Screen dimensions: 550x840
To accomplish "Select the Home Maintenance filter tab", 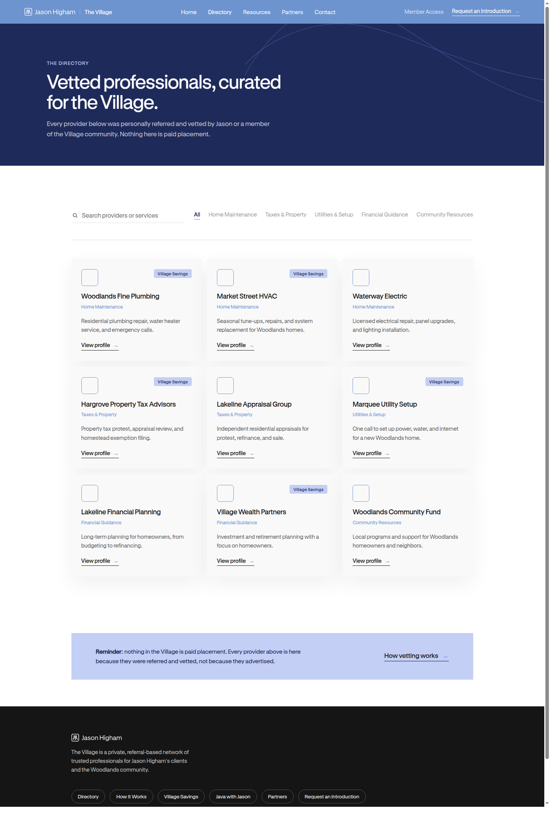I will pyautogui.click(x=233, y=215).
